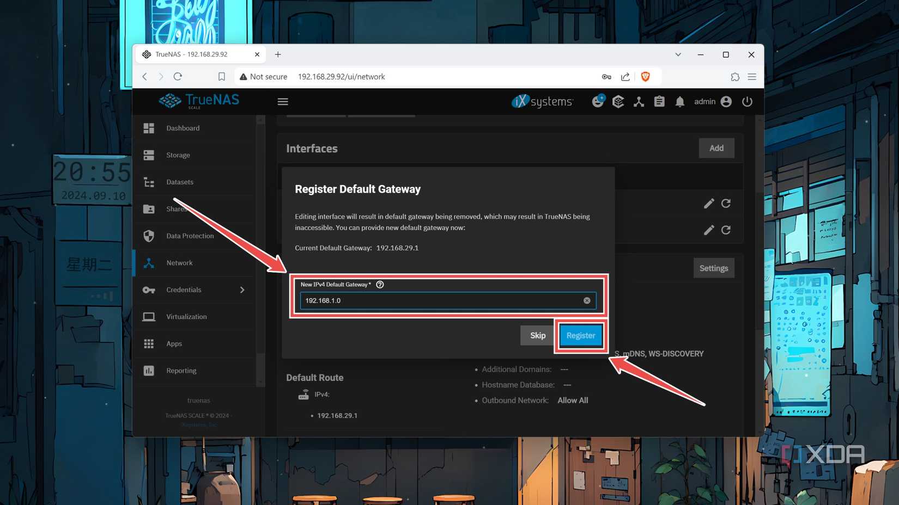
Task: Click the Dashboard grid icon
Action: pyautogui.click(x=149, y=128)
